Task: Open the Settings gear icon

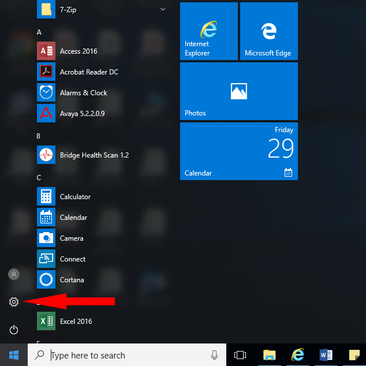Action: (14, 301)
